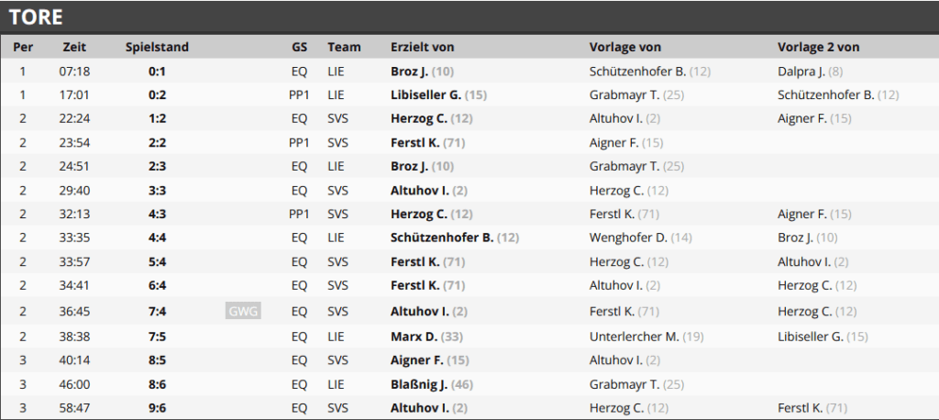939x420 pixels.
Task: Open Ferstl K. scorer at 23:54
Action: [x=415, y=142]
